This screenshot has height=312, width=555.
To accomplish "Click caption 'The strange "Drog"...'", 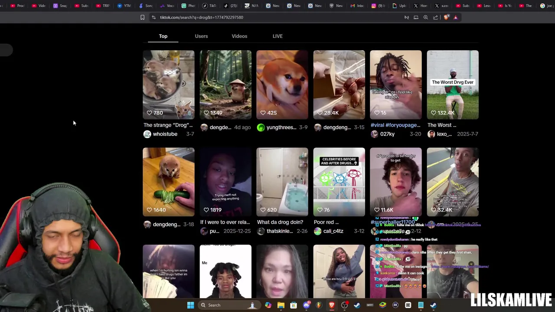I will click(168, 125).
